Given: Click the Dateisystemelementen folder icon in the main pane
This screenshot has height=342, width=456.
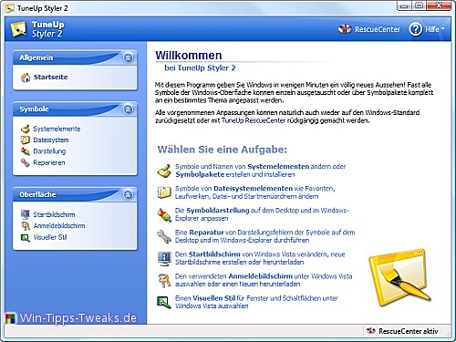Looking at the screenshot, I should pyautogui.click(x=164, y=192).
